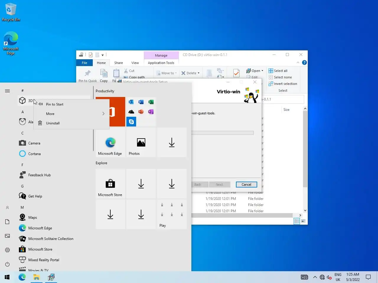Open the Recycle Bin desktop icon
The height and width of the screenshot is (283, 378).
click(11, 12)
